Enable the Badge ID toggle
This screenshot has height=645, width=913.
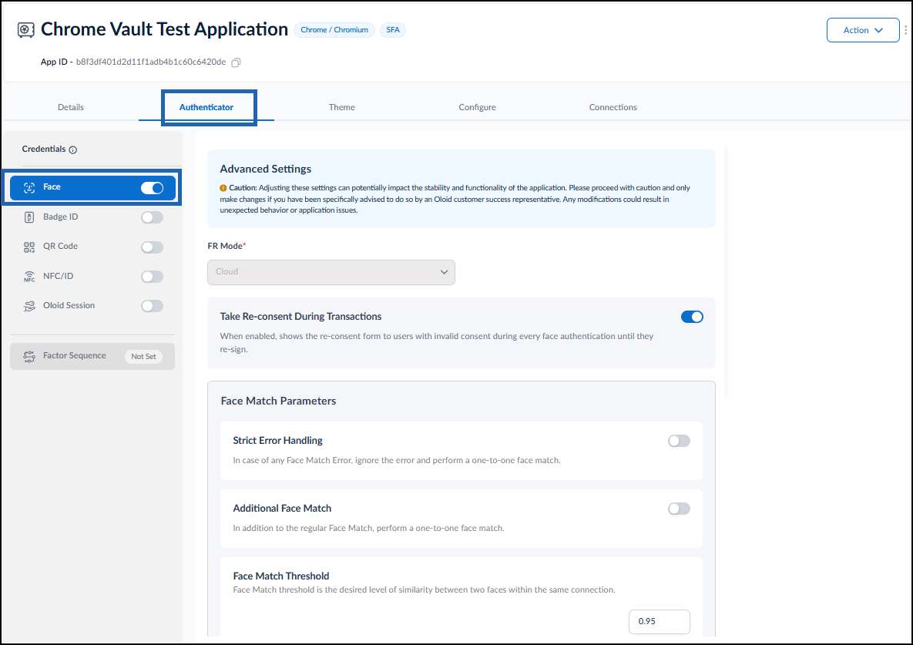click(152, 217)
